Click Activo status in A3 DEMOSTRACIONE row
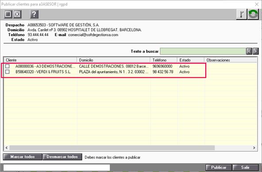Image resolution: width=262 pixels, height=172 pixels. coord(184,66)
